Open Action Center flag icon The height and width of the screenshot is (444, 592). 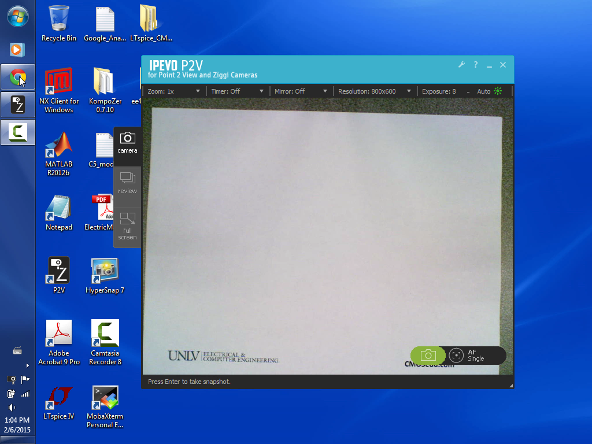click(25, 379)
